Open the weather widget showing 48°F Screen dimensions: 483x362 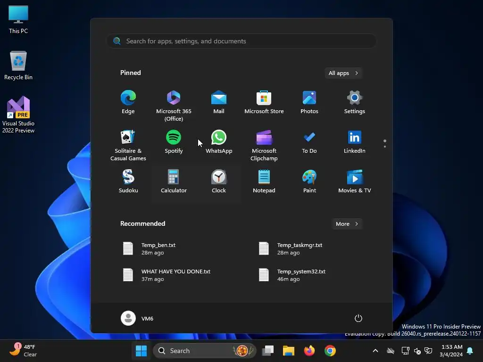(x=23, y=351)
